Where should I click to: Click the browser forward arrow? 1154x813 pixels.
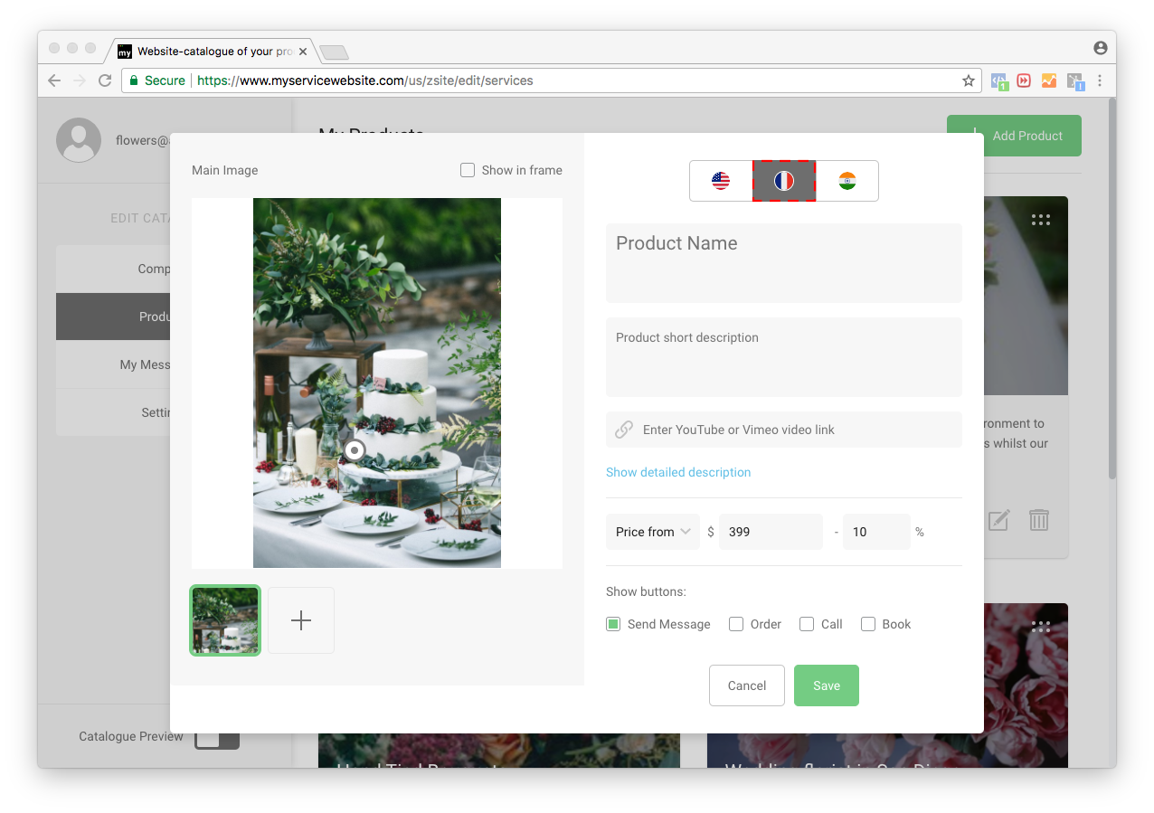(x=80, y=80)
